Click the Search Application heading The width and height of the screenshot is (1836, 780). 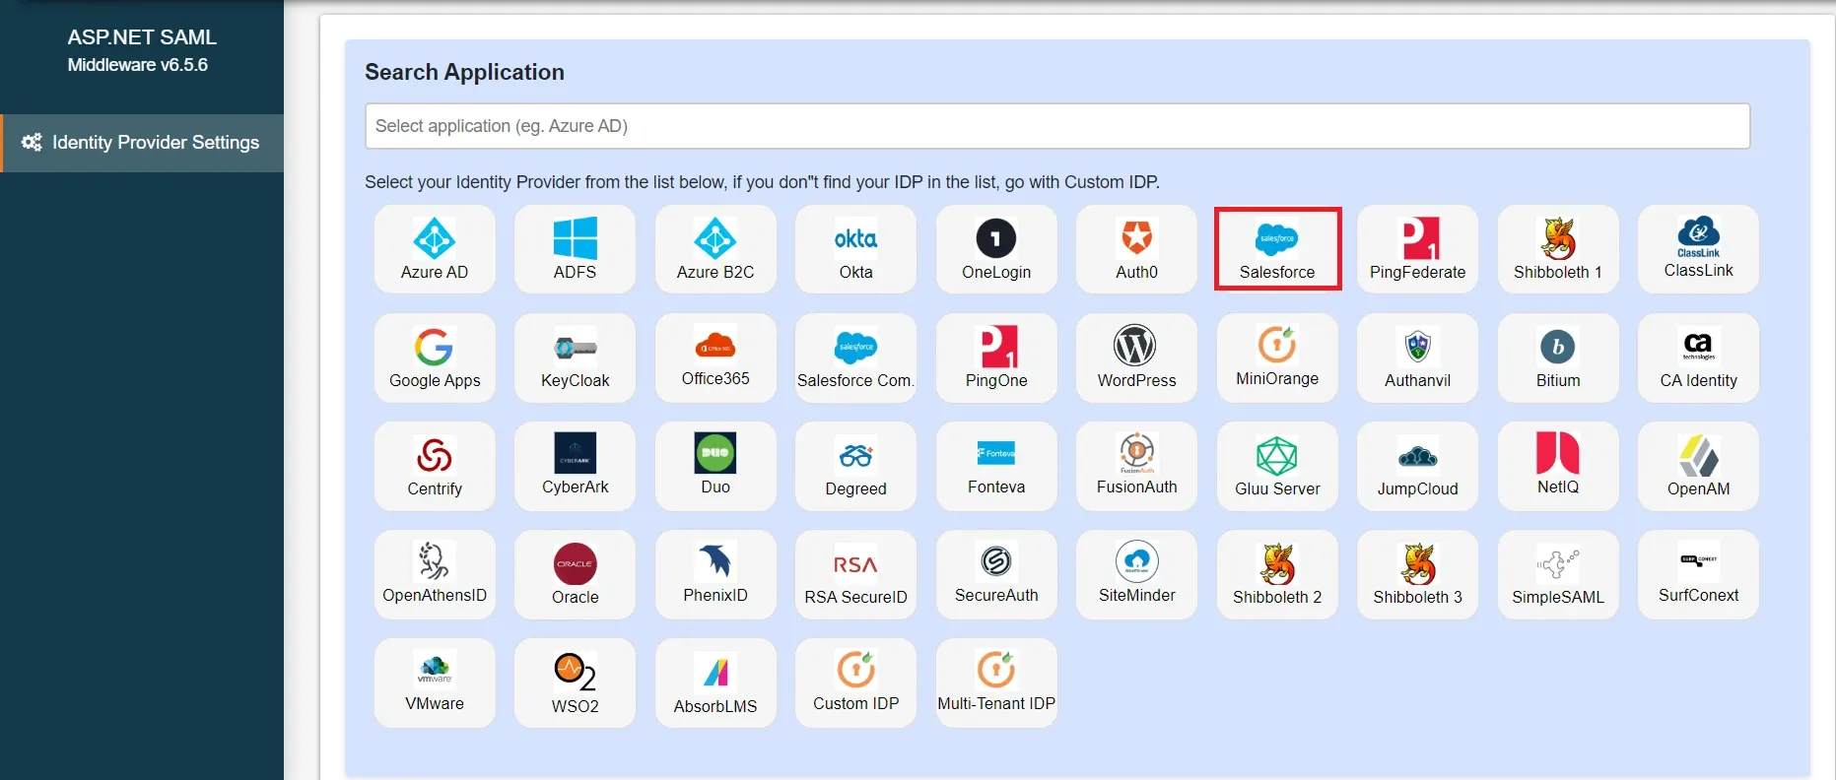point(464,72)
